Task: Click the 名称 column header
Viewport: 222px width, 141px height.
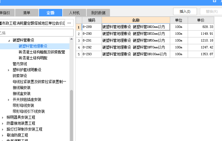Action: [136, 20]
